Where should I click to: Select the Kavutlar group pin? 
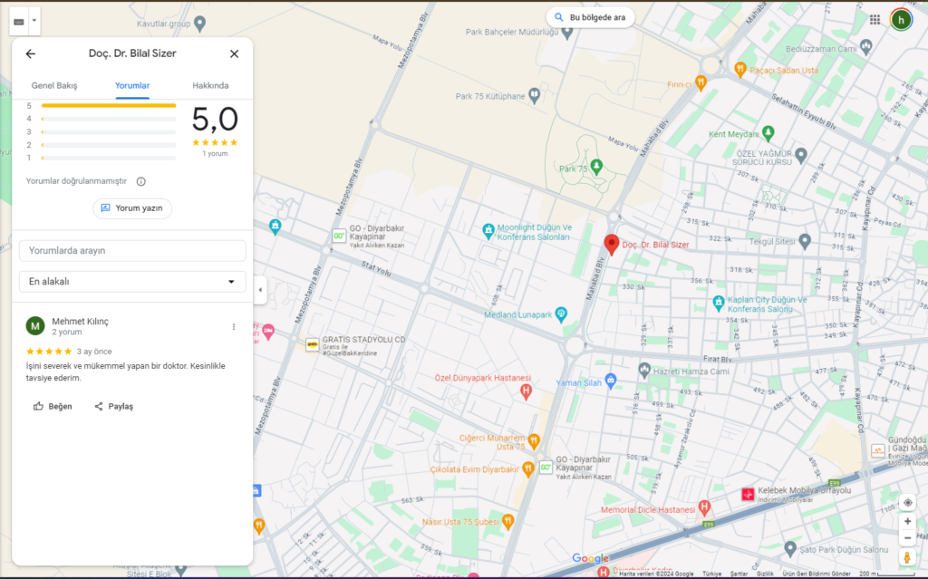point(199,23)
